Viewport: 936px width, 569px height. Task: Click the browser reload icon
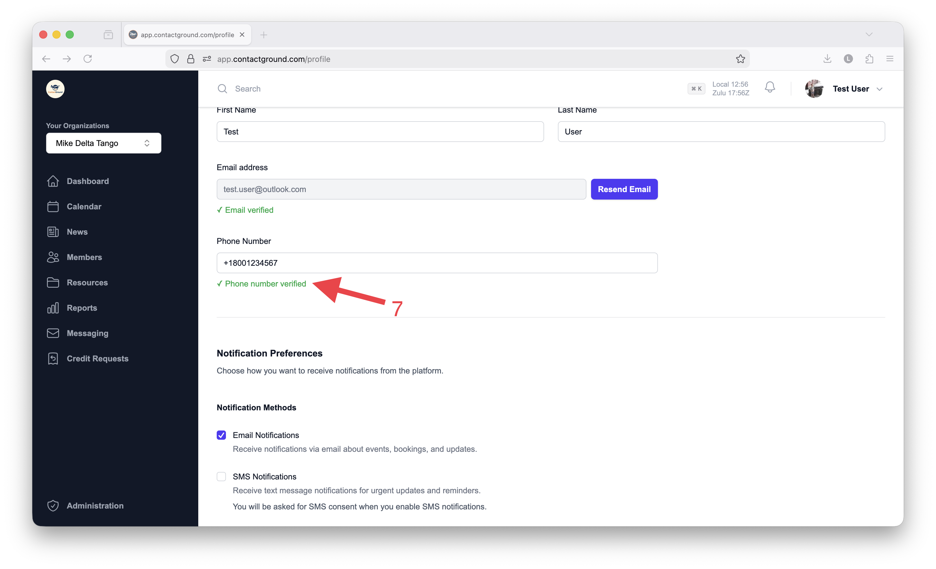(88, 59)
